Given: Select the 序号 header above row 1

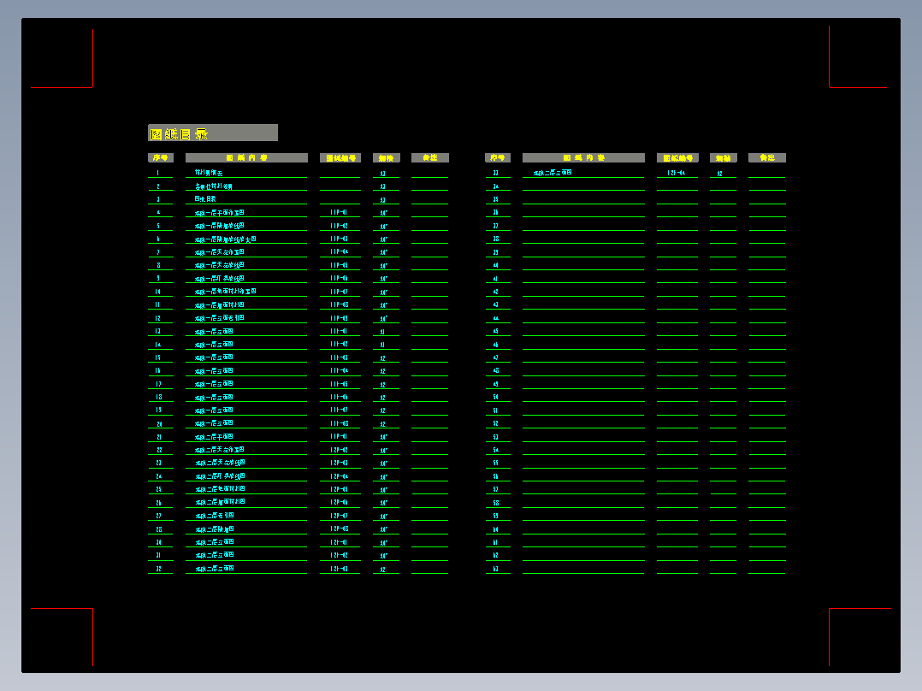Looking at the screenshot, I should tap(161, 157).
